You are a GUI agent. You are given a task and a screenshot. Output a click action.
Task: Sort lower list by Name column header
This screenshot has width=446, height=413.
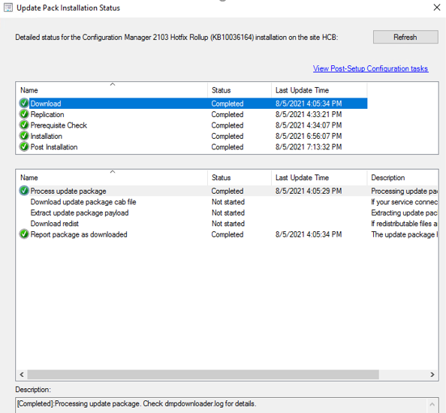pyautogui.click(x=112, y=177)
